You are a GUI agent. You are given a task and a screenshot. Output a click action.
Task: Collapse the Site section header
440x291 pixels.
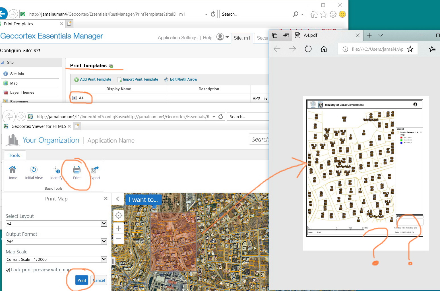click(31, 62)
